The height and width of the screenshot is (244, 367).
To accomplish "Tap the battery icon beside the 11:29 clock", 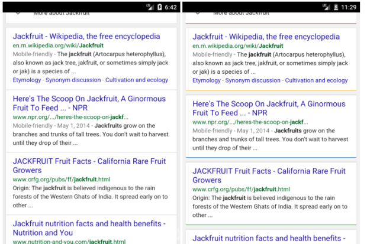I will (336, 7).
